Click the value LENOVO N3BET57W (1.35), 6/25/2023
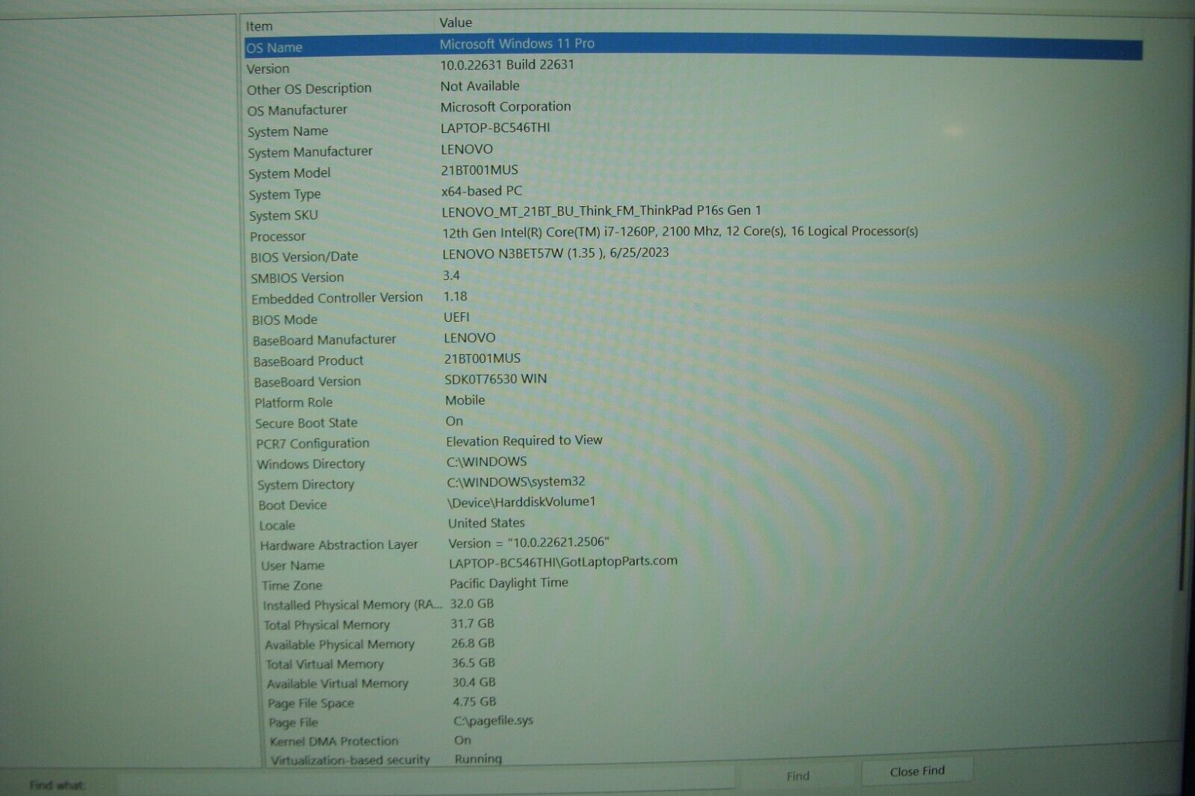Image resolution: width=1195 pixels, height=796 pixels. [556, 252]
